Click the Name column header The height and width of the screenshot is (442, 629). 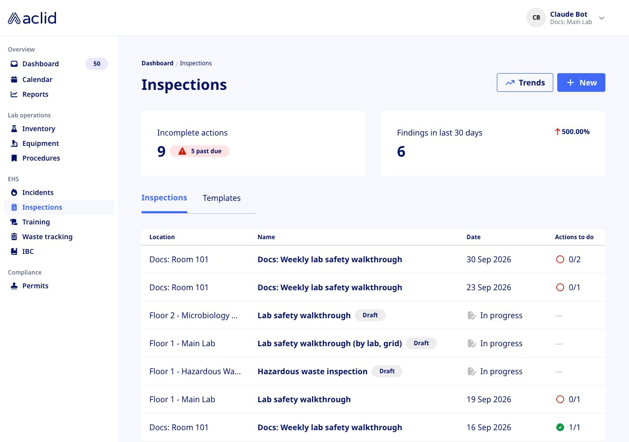click(266, 237)
